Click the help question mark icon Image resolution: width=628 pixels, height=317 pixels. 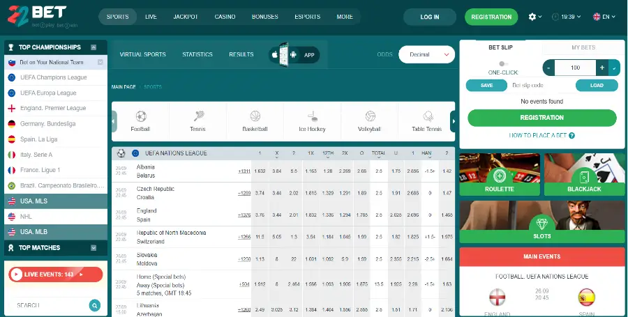coord(571,136)
